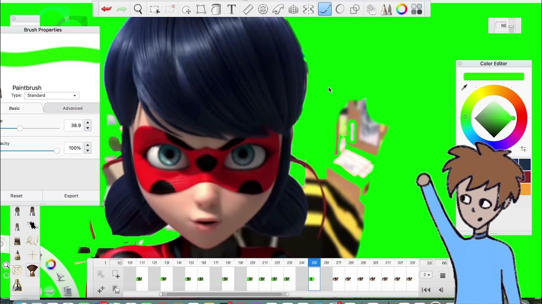Switch to the Basic tab
The width and height of the screenshot is (542, 304).
(14, 108)
